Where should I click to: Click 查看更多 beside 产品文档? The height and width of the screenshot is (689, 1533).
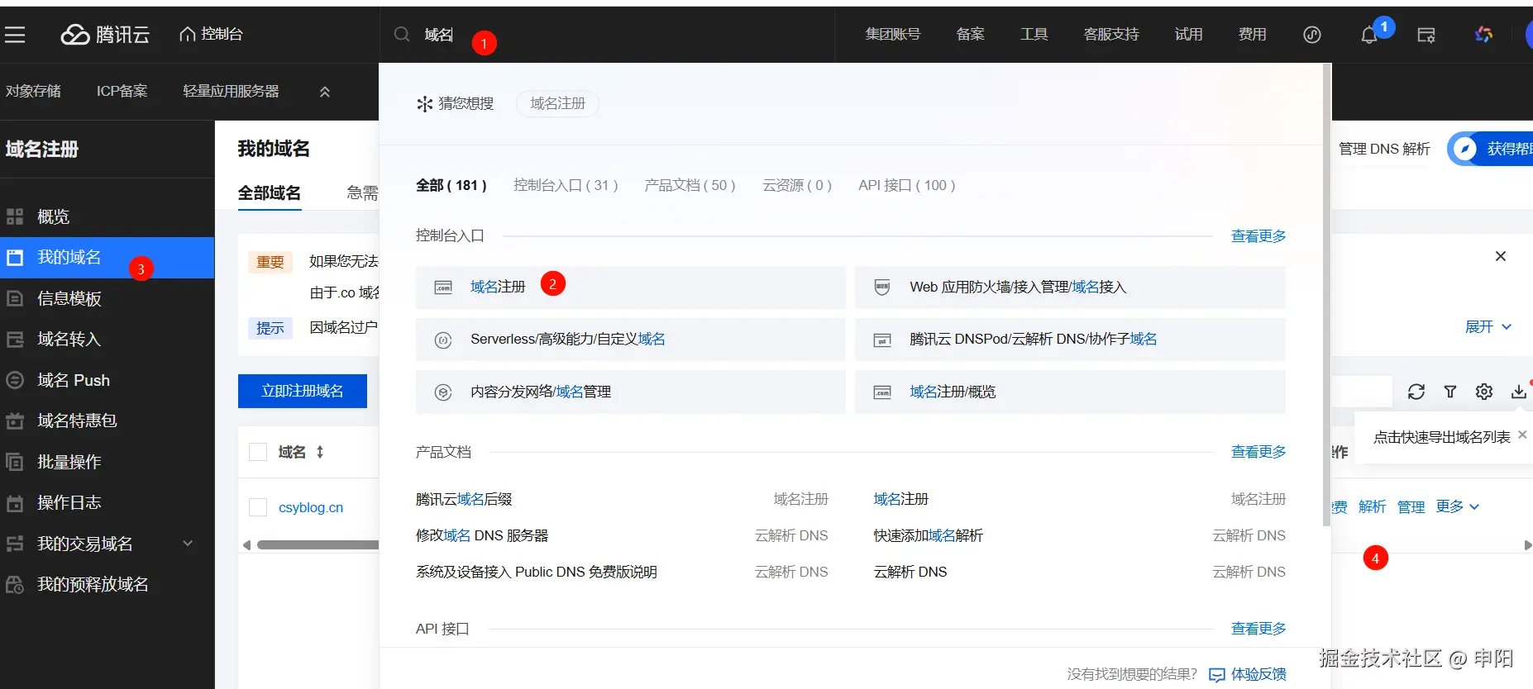[x=1258, y=452]
